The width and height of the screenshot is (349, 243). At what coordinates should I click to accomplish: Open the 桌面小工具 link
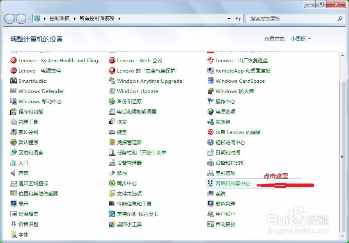point(129,224)
